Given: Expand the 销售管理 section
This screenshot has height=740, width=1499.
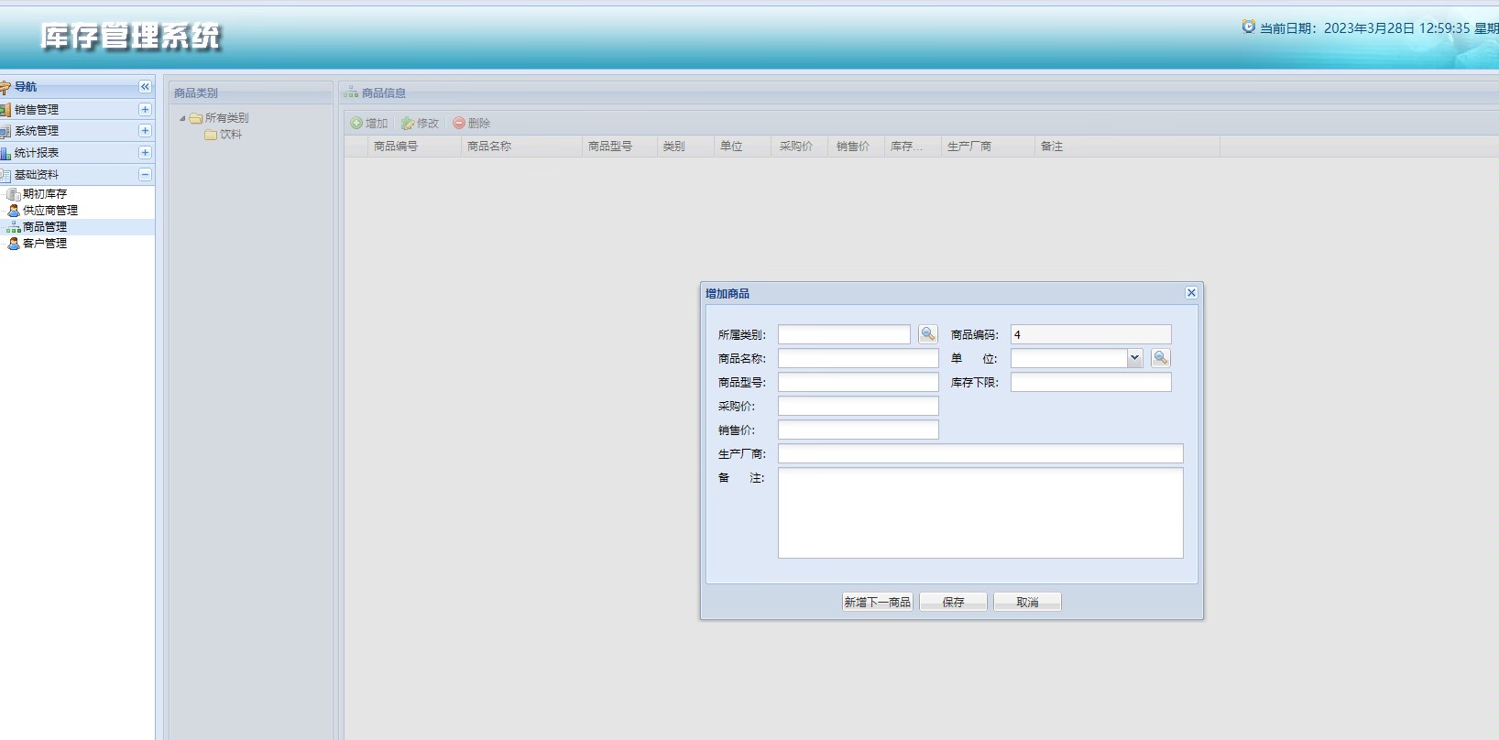Looking at the screenshot, I should point(145,109).
